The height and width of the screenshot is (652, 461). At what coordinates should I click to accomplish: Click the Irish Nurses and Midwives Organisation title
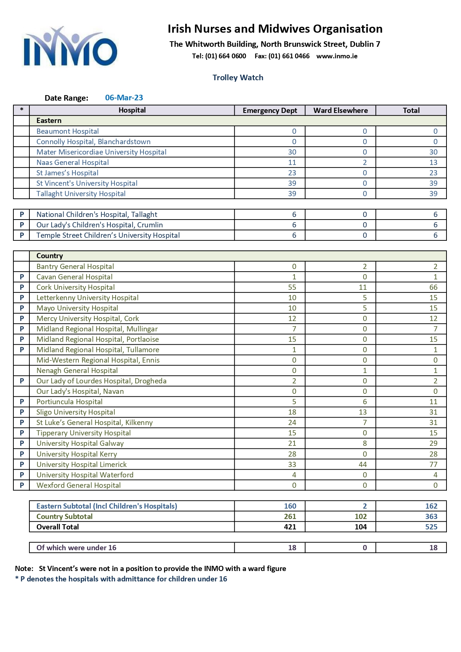tap(275, 29)
